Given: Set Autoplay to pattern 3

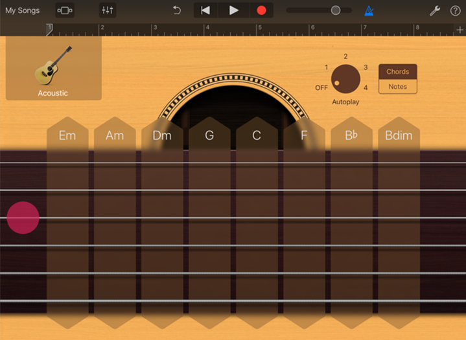Looking at the screenshot, I should [x=366, y=67].
